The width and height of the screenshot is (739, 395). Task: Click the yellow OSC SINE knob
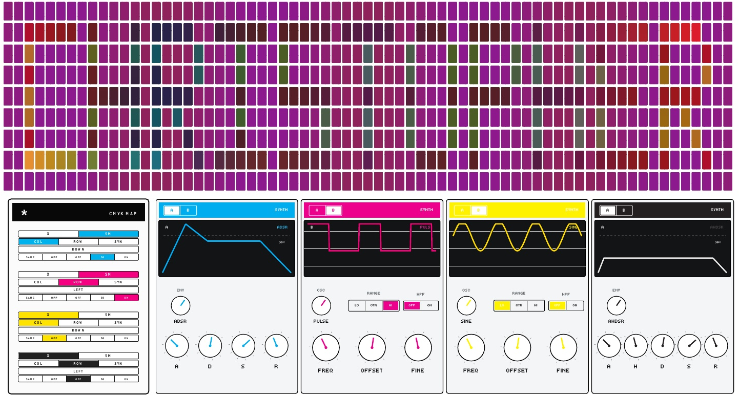[x=466, y=306]
